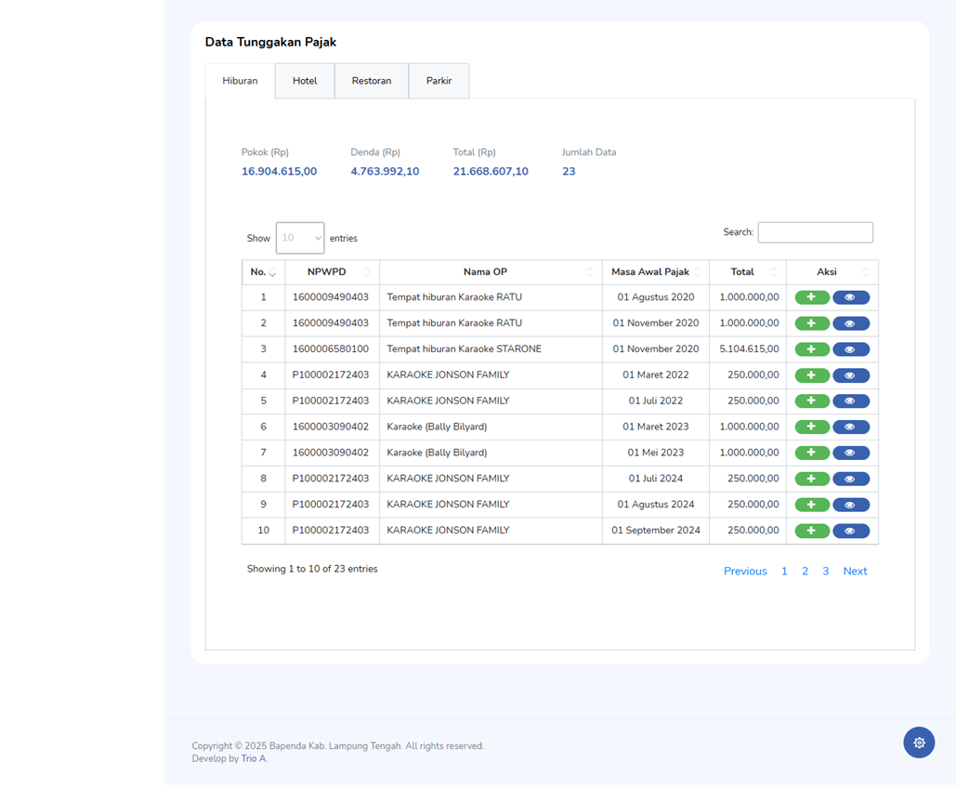Open Show entries count dropdown

click(300, 238)
